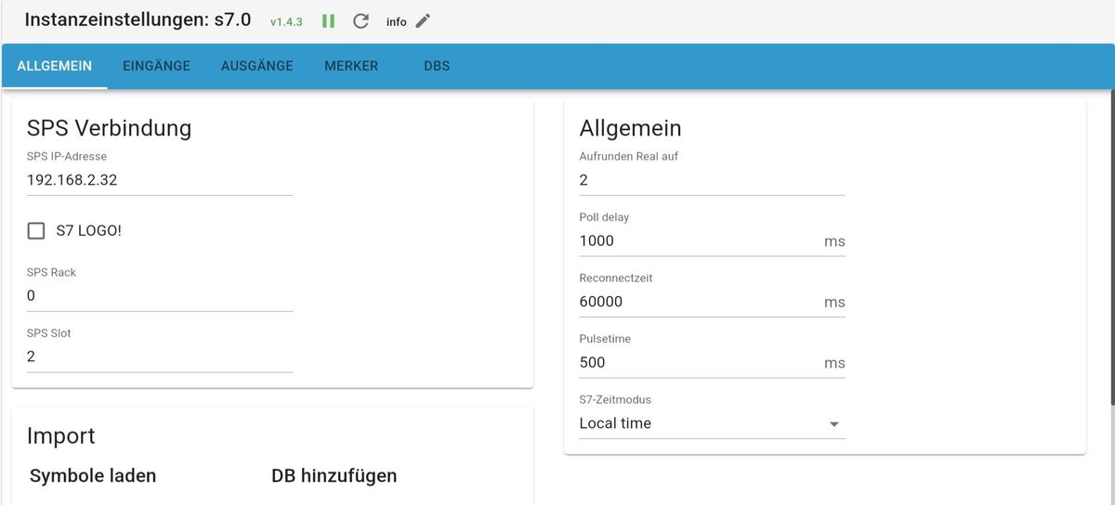Click the info log level label
1115x505 pixels.
point(397,21)
